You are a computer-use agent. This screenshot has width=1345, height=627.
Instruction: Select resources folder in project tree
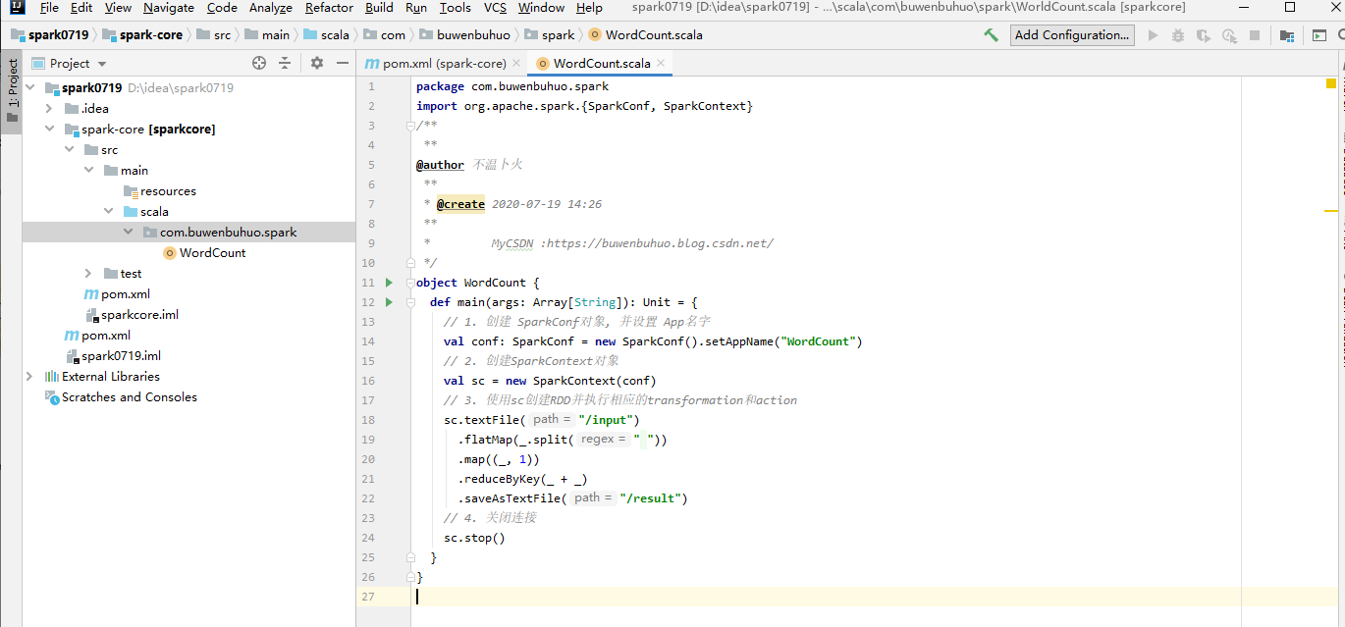159,191
